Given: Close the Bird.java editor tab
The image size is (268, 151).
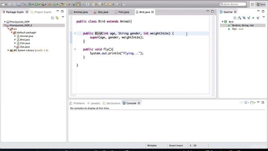Looking at the screenshot, I should pos(152,12).
